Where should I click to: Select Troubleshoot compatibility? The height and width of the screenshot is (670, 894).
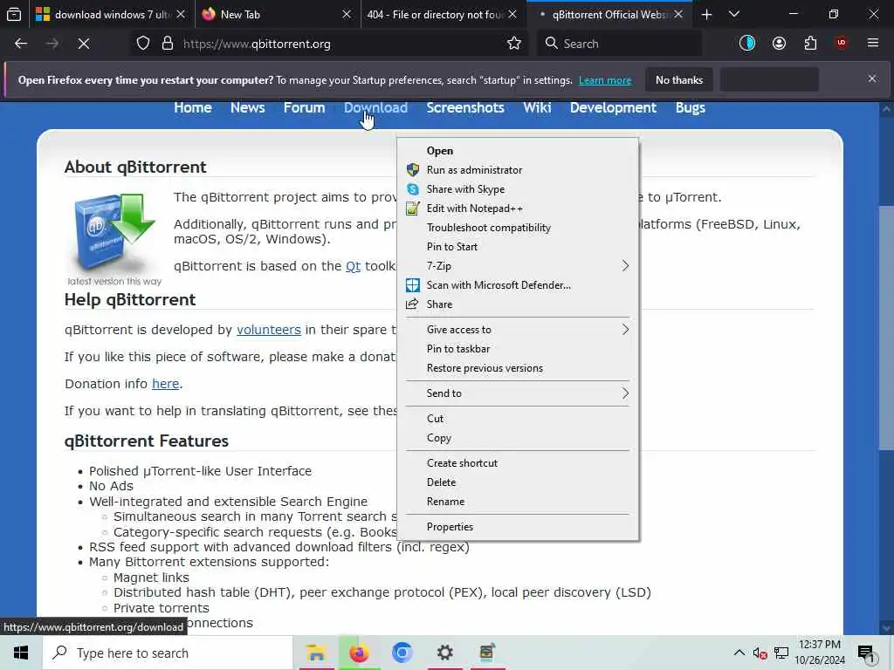(x=518, y=228)
